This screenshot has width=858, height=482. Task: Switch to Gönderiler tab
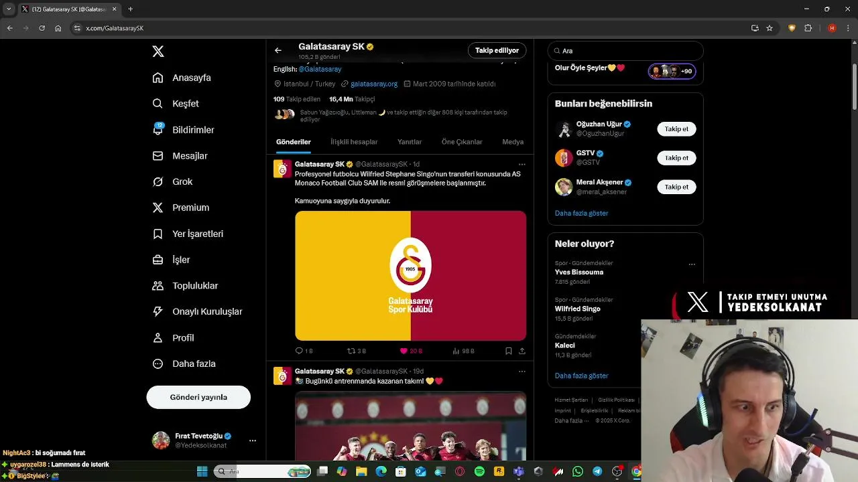pos(294,142)
